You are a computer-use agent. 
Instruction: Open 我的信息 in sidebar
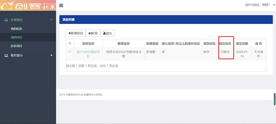point(16,29)
